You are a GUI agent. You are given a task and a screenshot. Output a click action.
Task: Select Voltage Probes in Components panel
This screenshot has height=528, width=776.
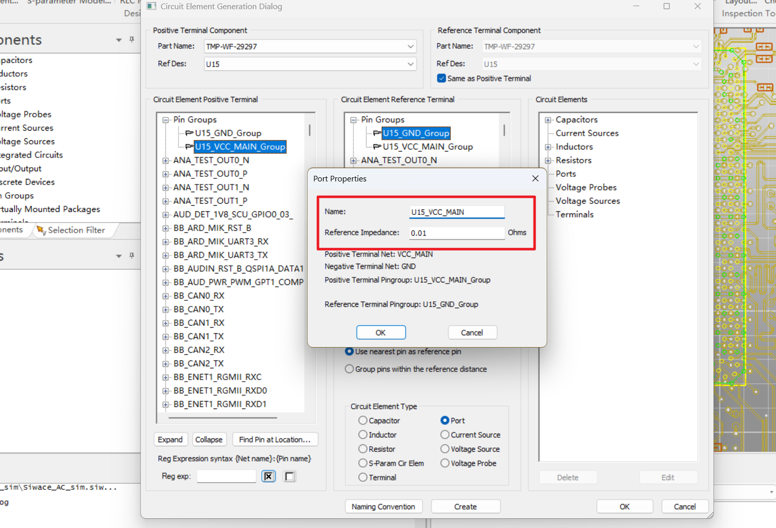[25, 114]
